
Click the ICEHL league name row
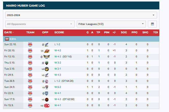coord(13,39)
